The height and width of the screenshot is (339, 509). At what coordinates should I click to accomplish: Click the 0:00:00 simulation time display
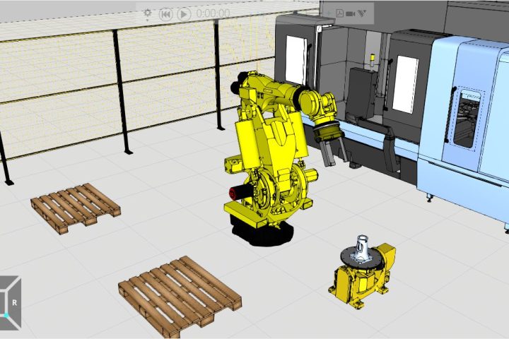point(213,13)
